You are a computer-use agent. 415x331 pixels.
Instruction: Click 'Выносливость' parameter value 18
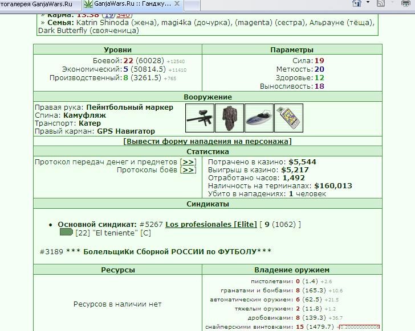tap(319, 86)
